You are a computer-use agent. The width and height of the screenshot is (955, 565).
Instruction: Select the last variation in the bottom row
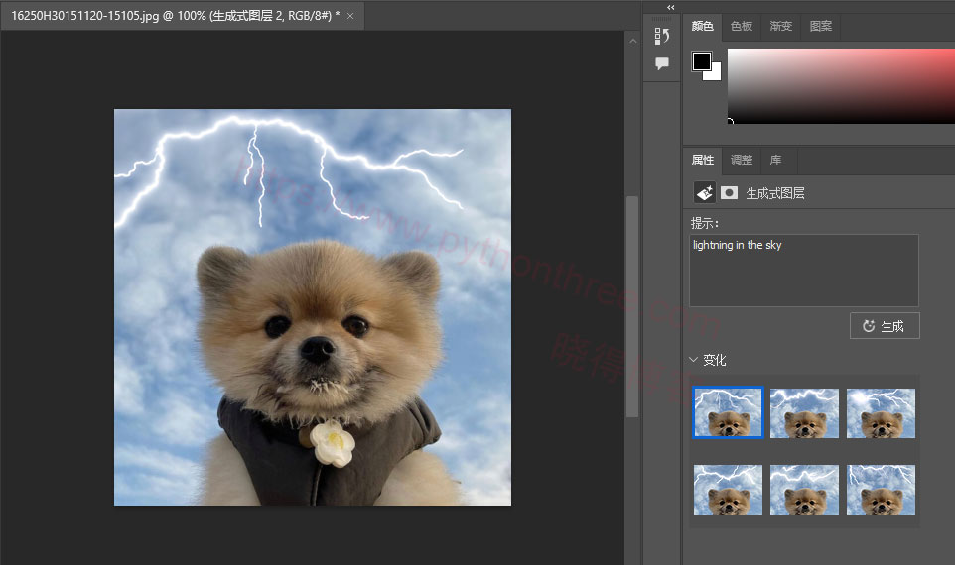point(881,491)
